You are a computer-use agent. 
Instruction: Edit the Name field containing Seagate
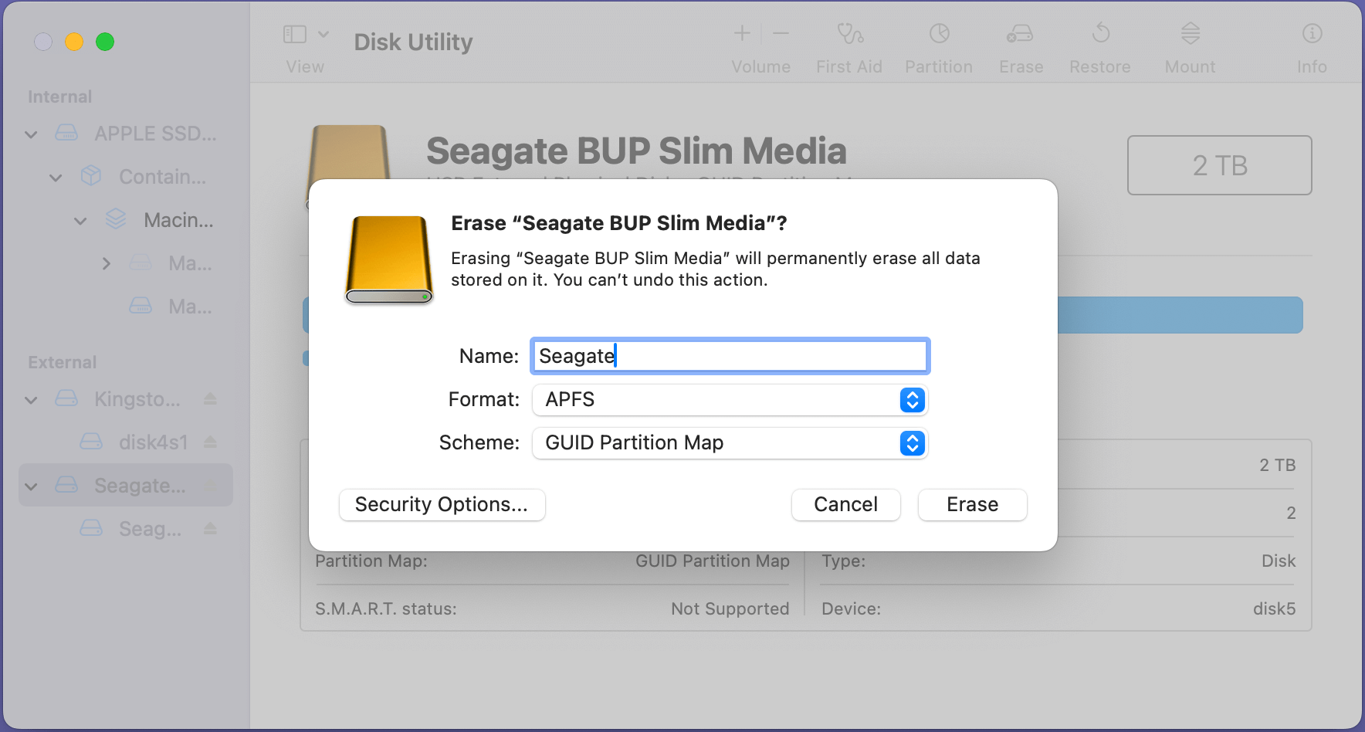729,356
